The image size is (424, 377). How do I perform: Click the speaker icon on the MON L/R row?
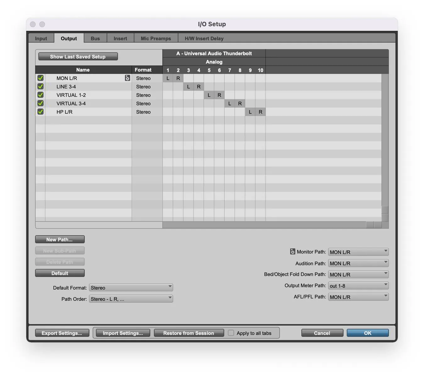coord(127,78)
